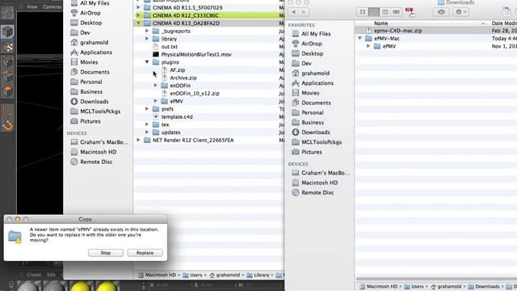Expand the _bugreports folder
The image size is (517, 291).
(147, 31)
